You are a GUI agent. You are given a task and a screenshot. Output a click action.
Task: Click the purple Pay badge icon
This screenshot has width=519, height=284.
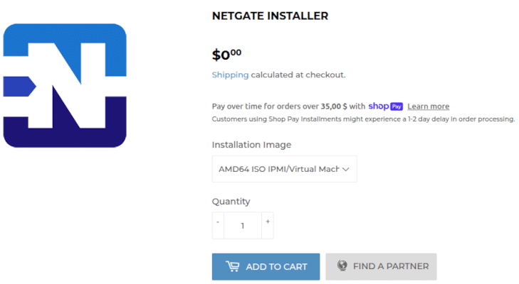(397, 106)
